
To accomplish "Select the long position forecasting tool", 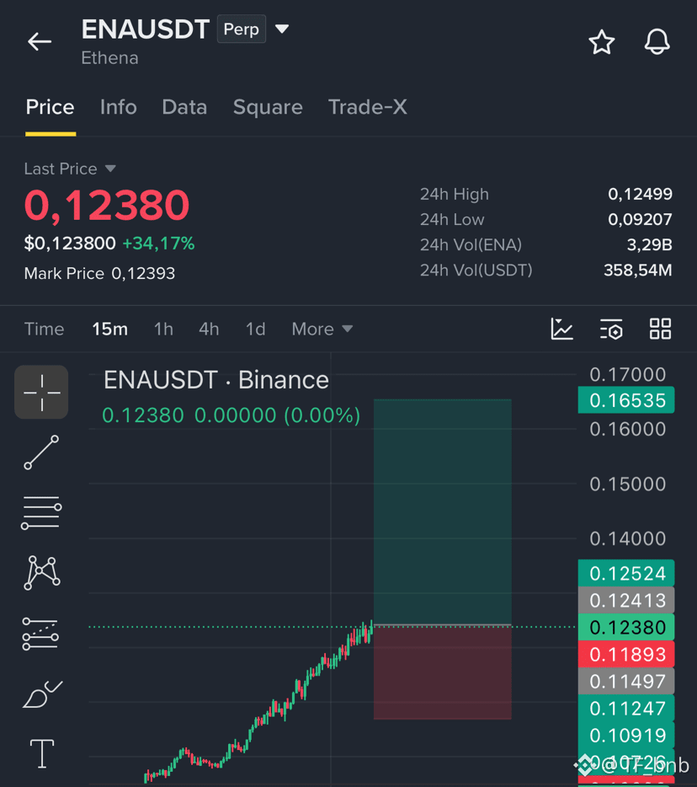I will [x=40, y=634].
